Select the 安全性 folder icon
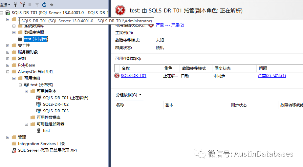The width and height of the screenshot is (303, 167). click(x=14, y=46)
